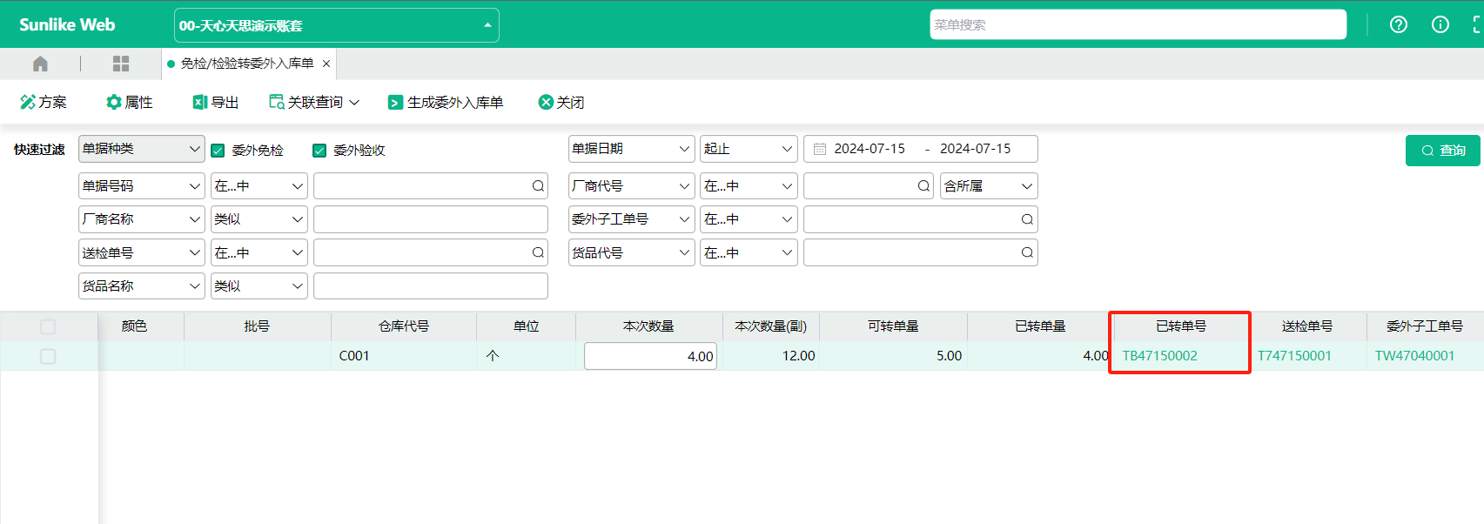Open the help question mark icon

point(1399,24)
